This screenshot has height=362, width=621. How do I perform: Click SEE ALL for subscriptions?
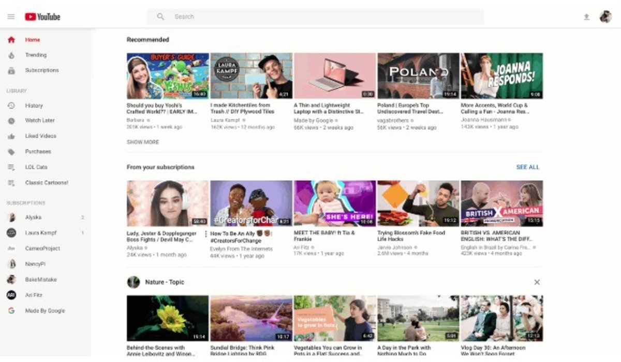pyautogui.click(x=527, y=167)
